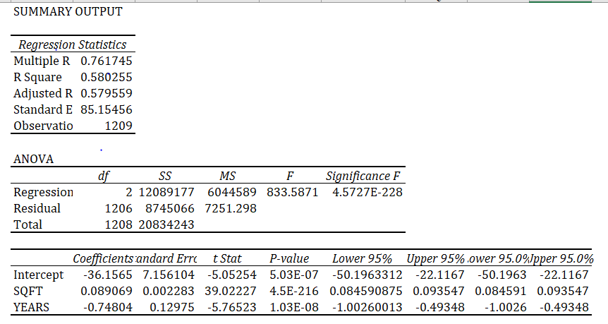This screenshot has width=608, height=324.
Task: Click lower bound -50.1963312
Action: point(367,275)
